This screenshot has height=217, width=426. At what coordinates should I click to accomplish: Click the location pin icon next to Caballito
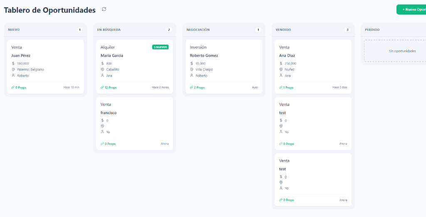tap(102, 70)
